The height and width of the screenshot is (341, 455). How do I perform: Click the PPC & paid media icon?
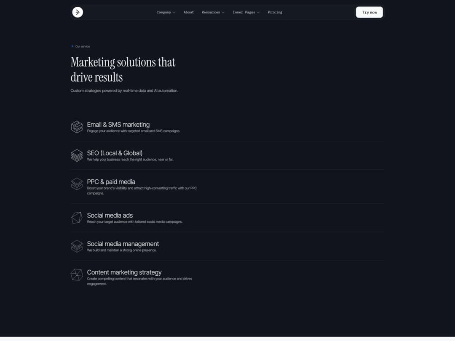click(x=77, y=184)
